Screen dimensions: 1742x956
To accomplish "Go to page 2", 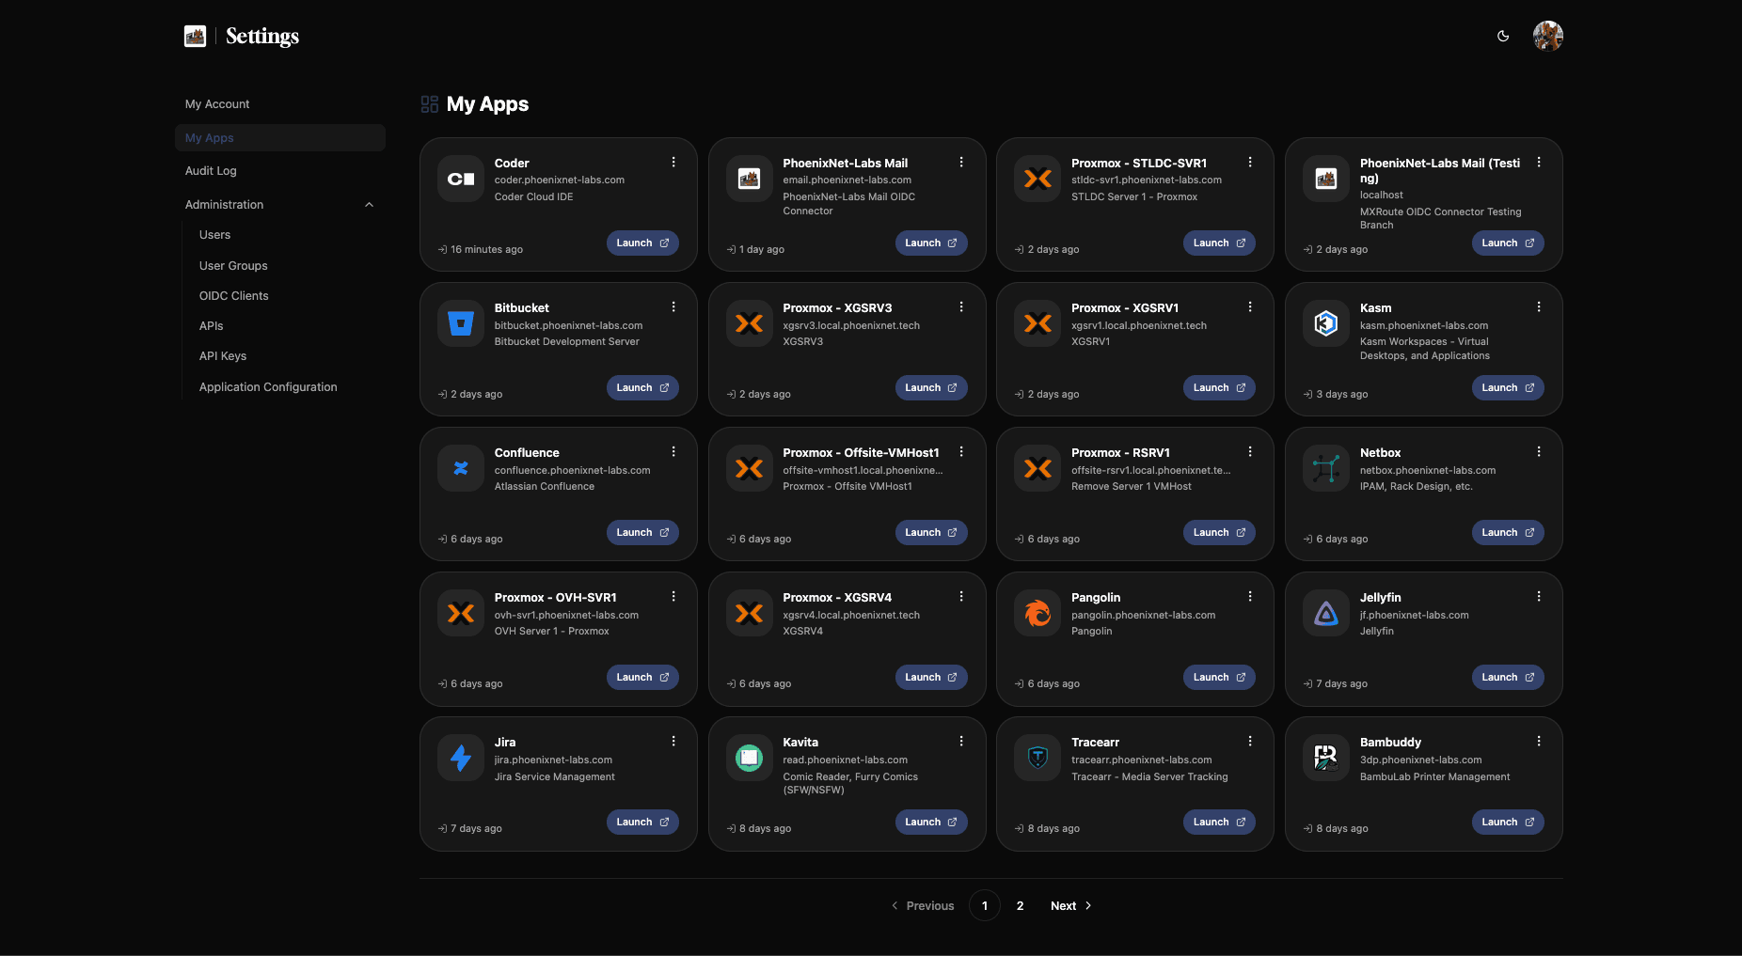I will tap(1020, 906).
